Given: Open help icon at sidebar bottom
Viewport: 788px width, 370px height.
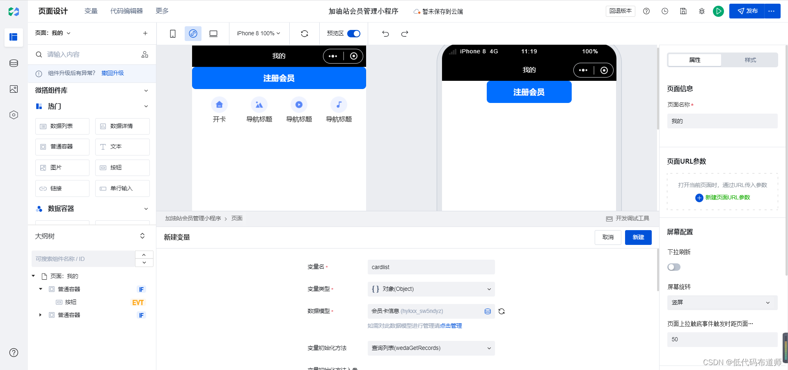Looking at the screenshot, I should (14, 352).
